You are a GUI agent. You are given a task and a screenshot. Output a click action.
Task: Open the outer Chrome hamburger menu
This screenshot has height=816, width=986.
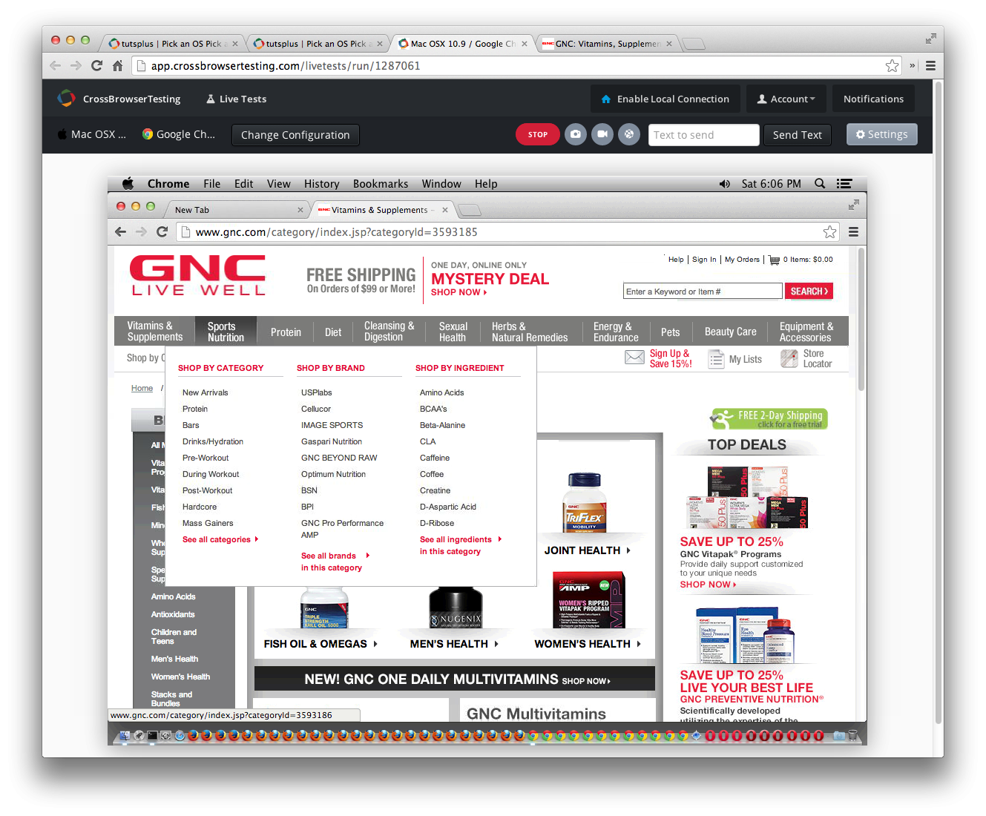point(930,65)
